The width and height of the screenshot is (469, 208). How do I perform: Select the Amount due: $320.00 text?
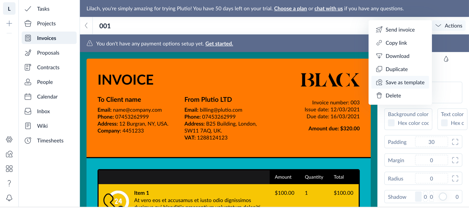(334, 129)
